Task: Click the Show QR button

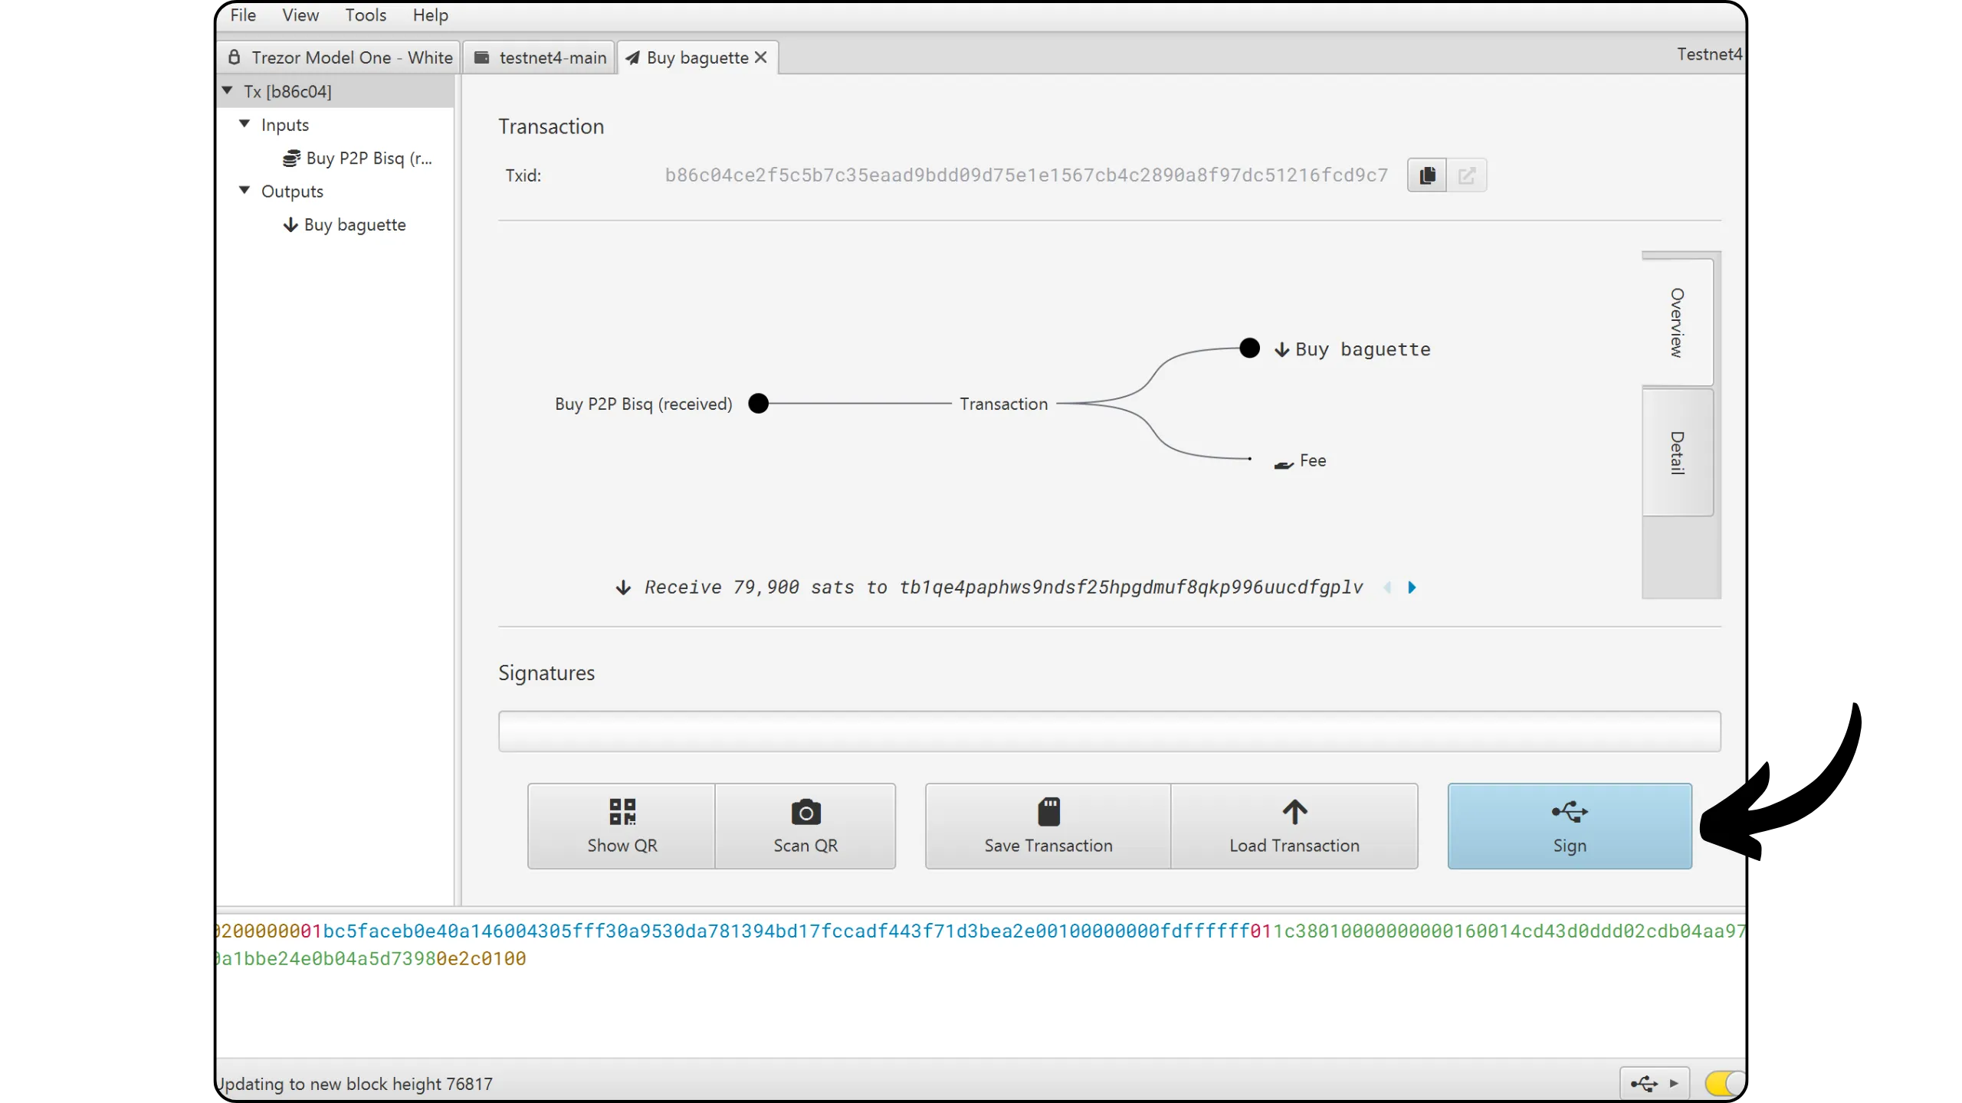Action: 622,826
